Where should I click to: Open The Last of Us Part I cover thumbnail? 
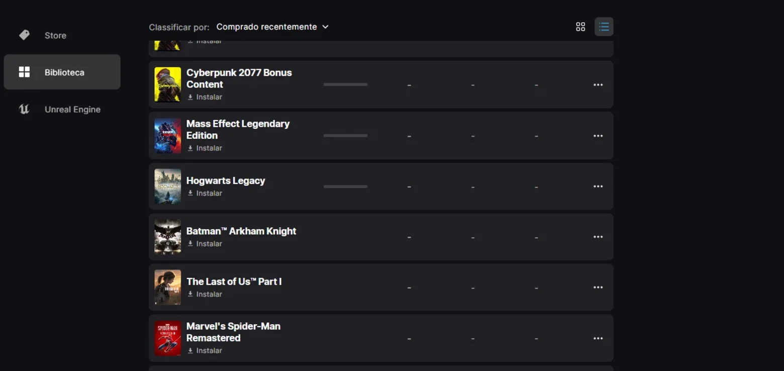tap(167, 287)
